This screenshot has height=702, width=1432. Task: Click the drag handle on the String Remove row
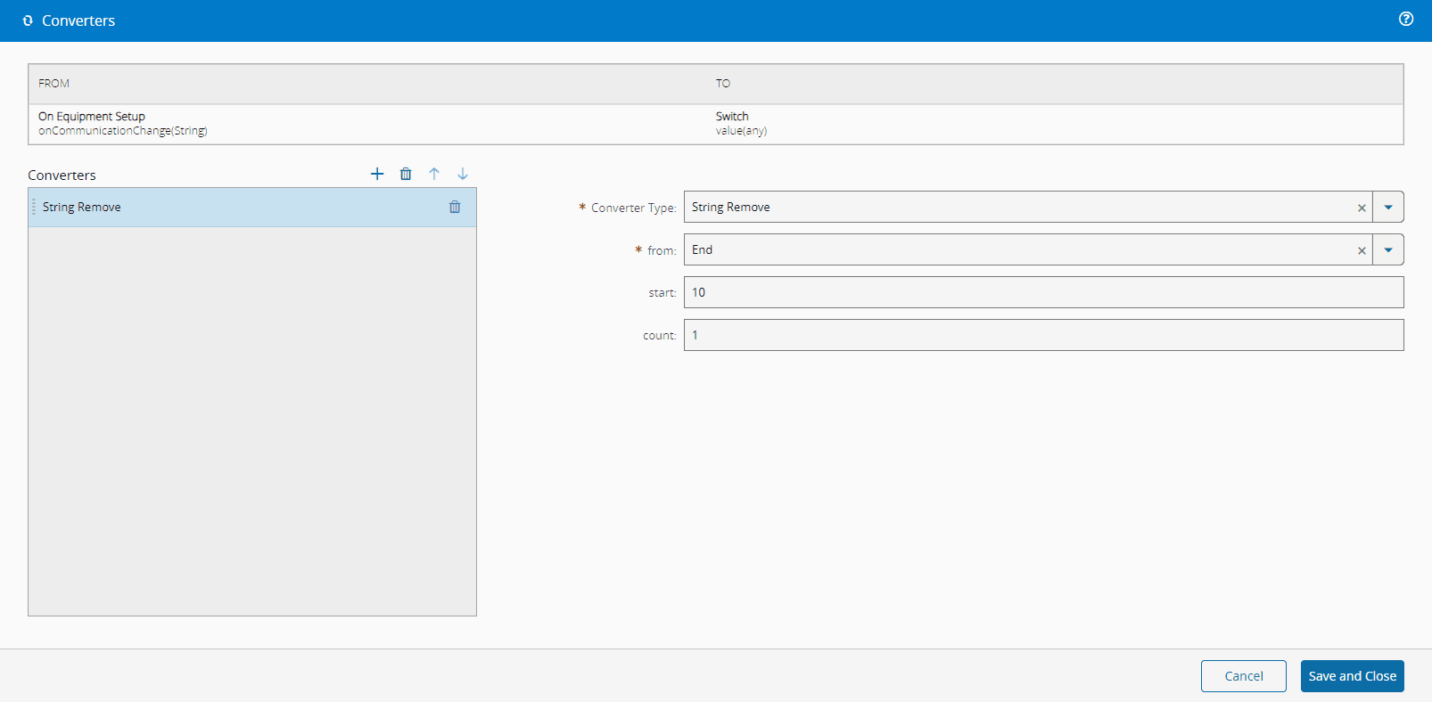point(34,207)
